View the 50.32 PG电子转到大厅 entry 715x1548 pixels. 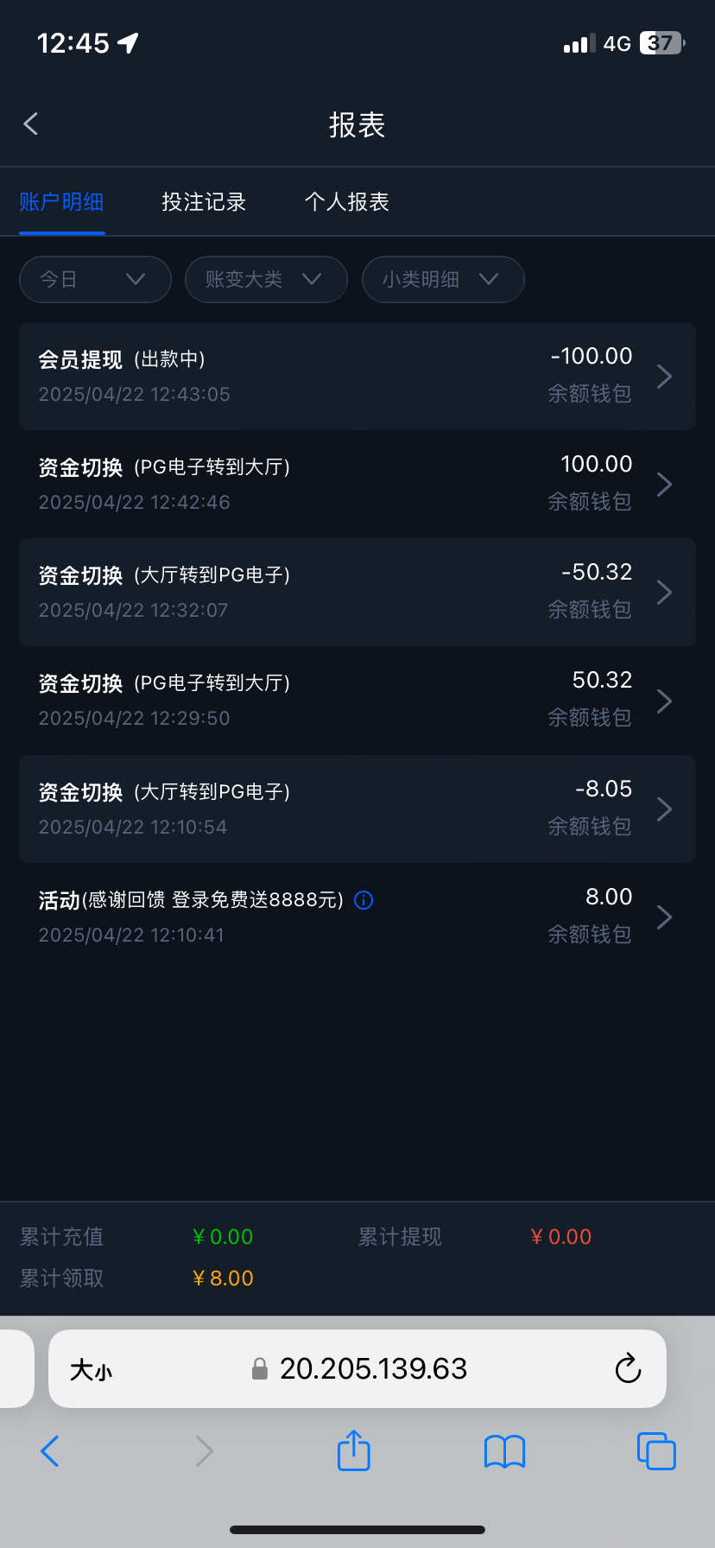[x=357, y=700]
